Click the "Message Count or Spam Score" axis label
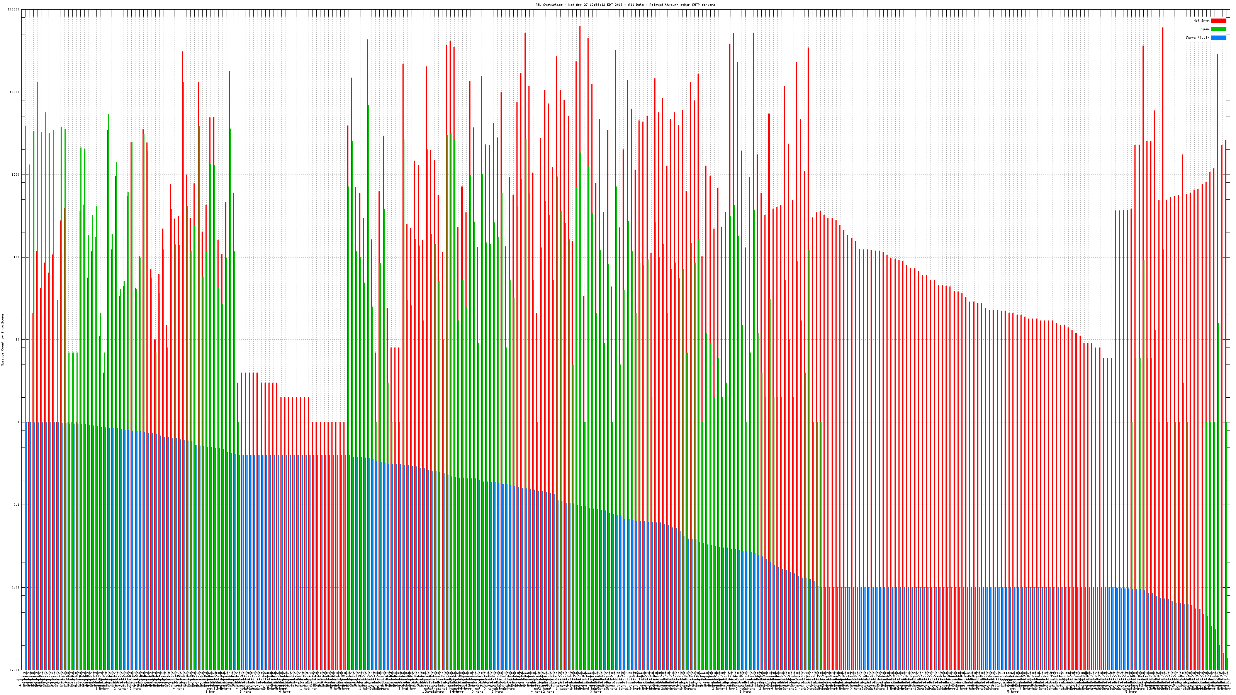The width and height of the screenshot is (1236, 695). click(2, 340)
